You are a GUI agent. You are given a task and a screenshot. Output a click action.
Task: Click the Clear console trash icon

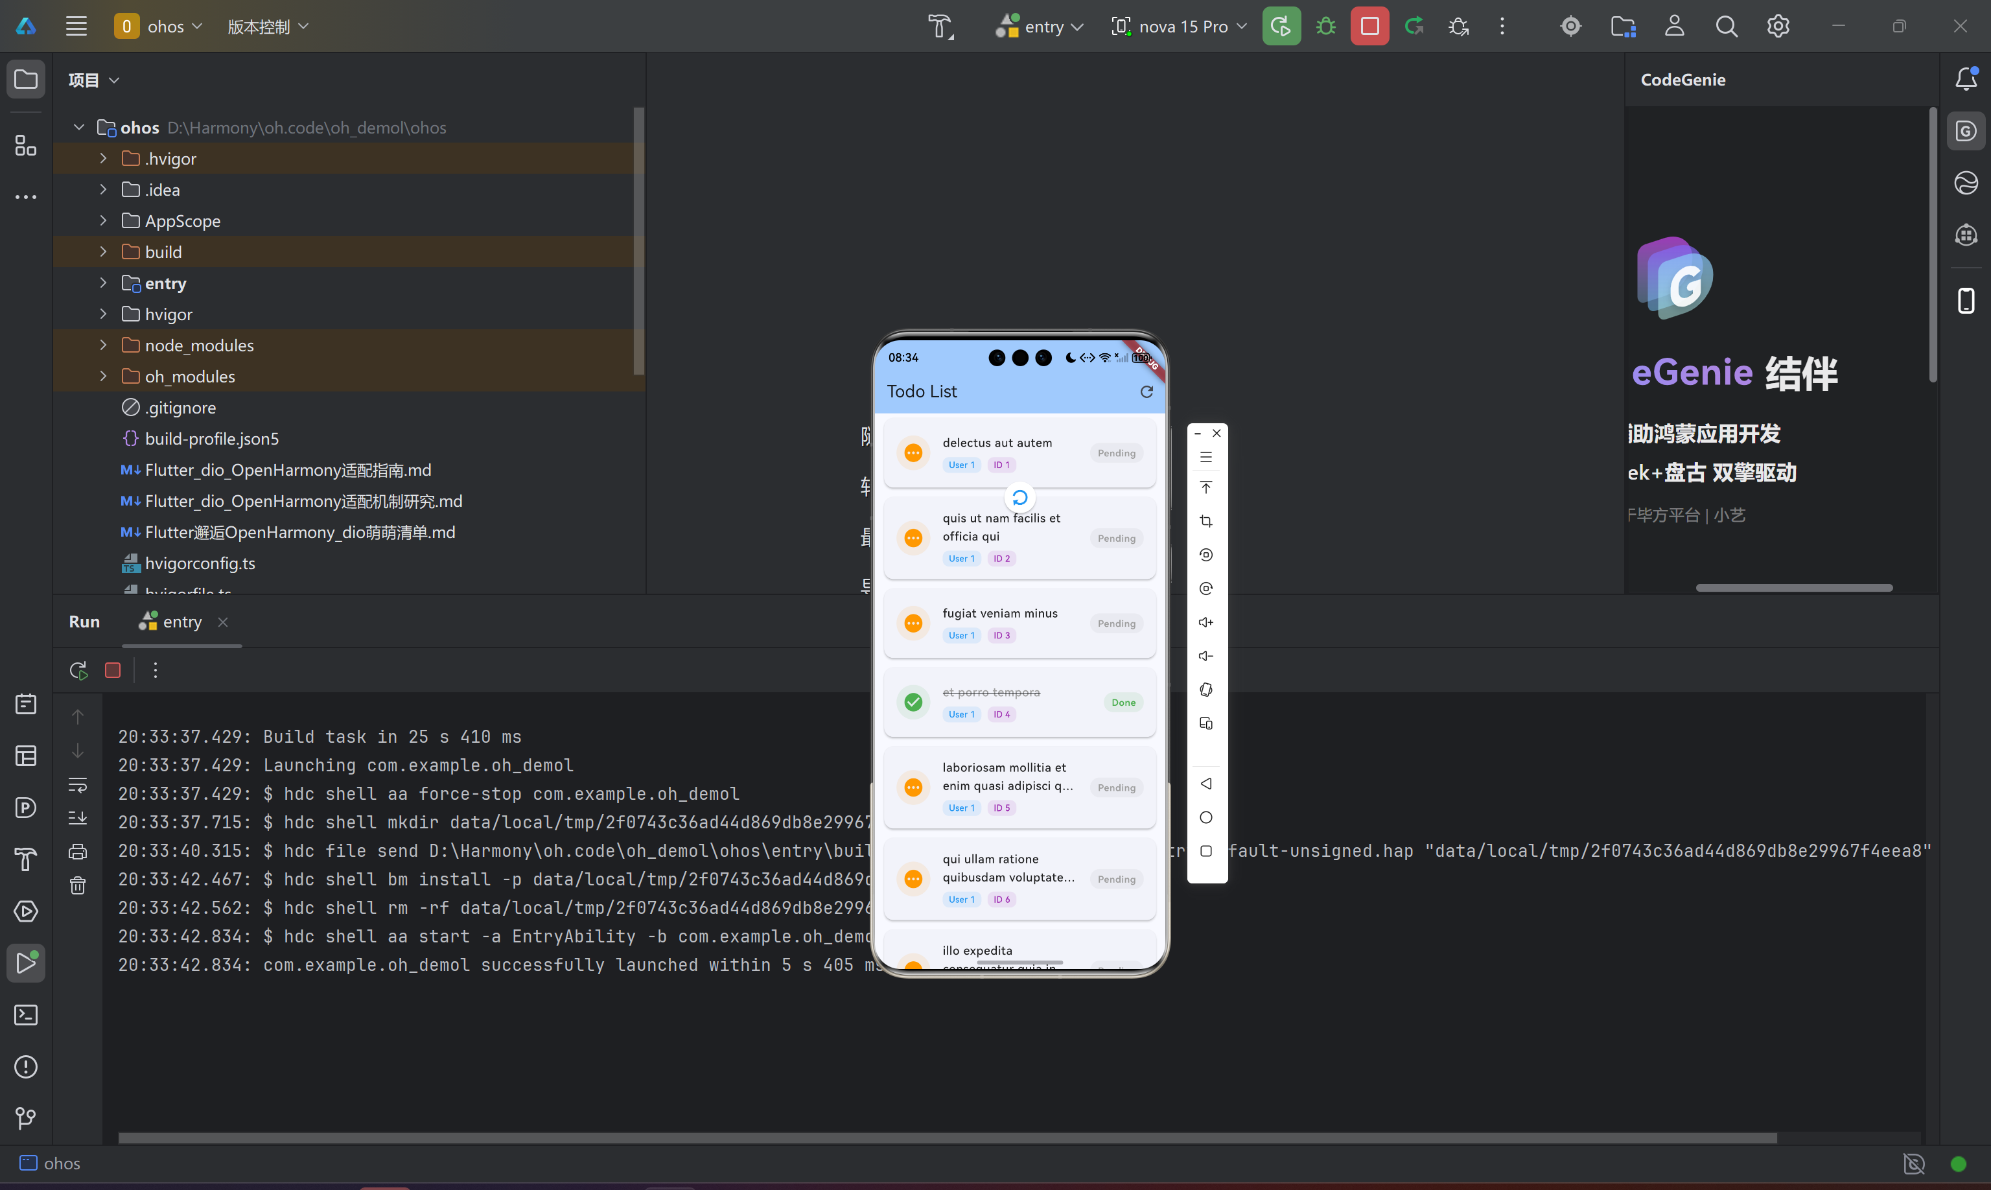coord(78,885)
